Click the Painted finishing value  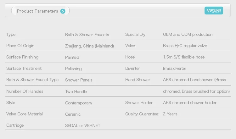click(72, 57)
